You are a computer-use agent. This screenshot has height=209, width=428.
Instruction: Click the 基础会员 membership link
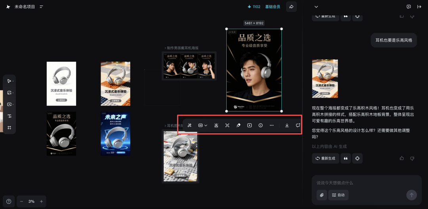[273, 7]
